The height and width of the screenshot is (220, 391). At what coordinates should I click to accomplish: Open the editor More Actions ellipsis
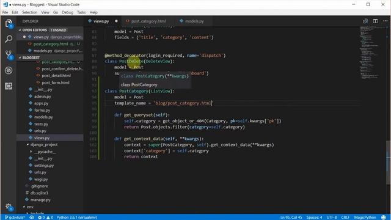(x=386, y=21)
